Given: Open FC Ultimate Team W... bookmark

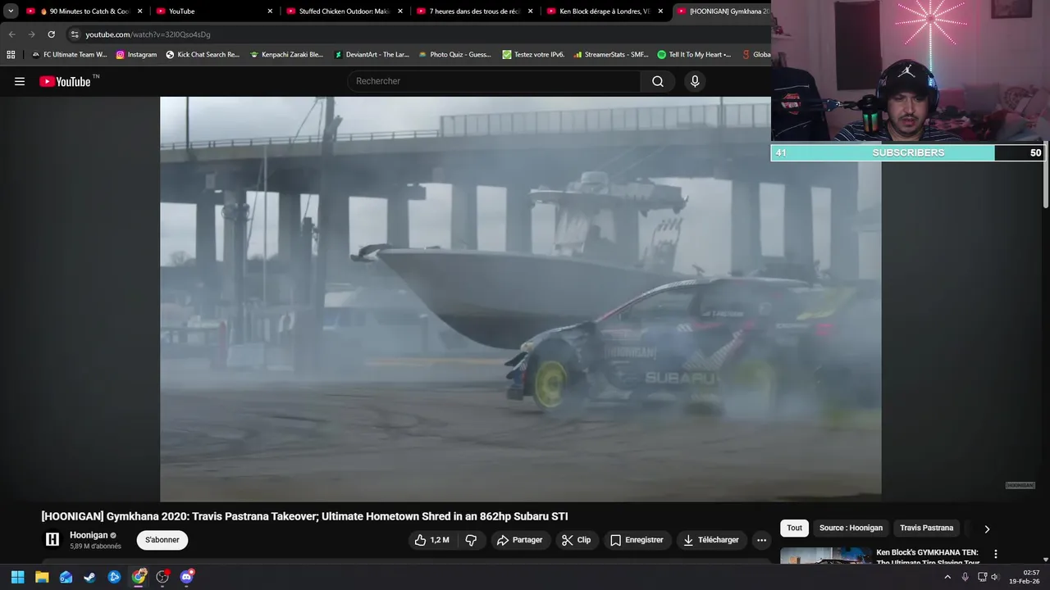Looking at the screenshot, I should (x=69, y=55).
